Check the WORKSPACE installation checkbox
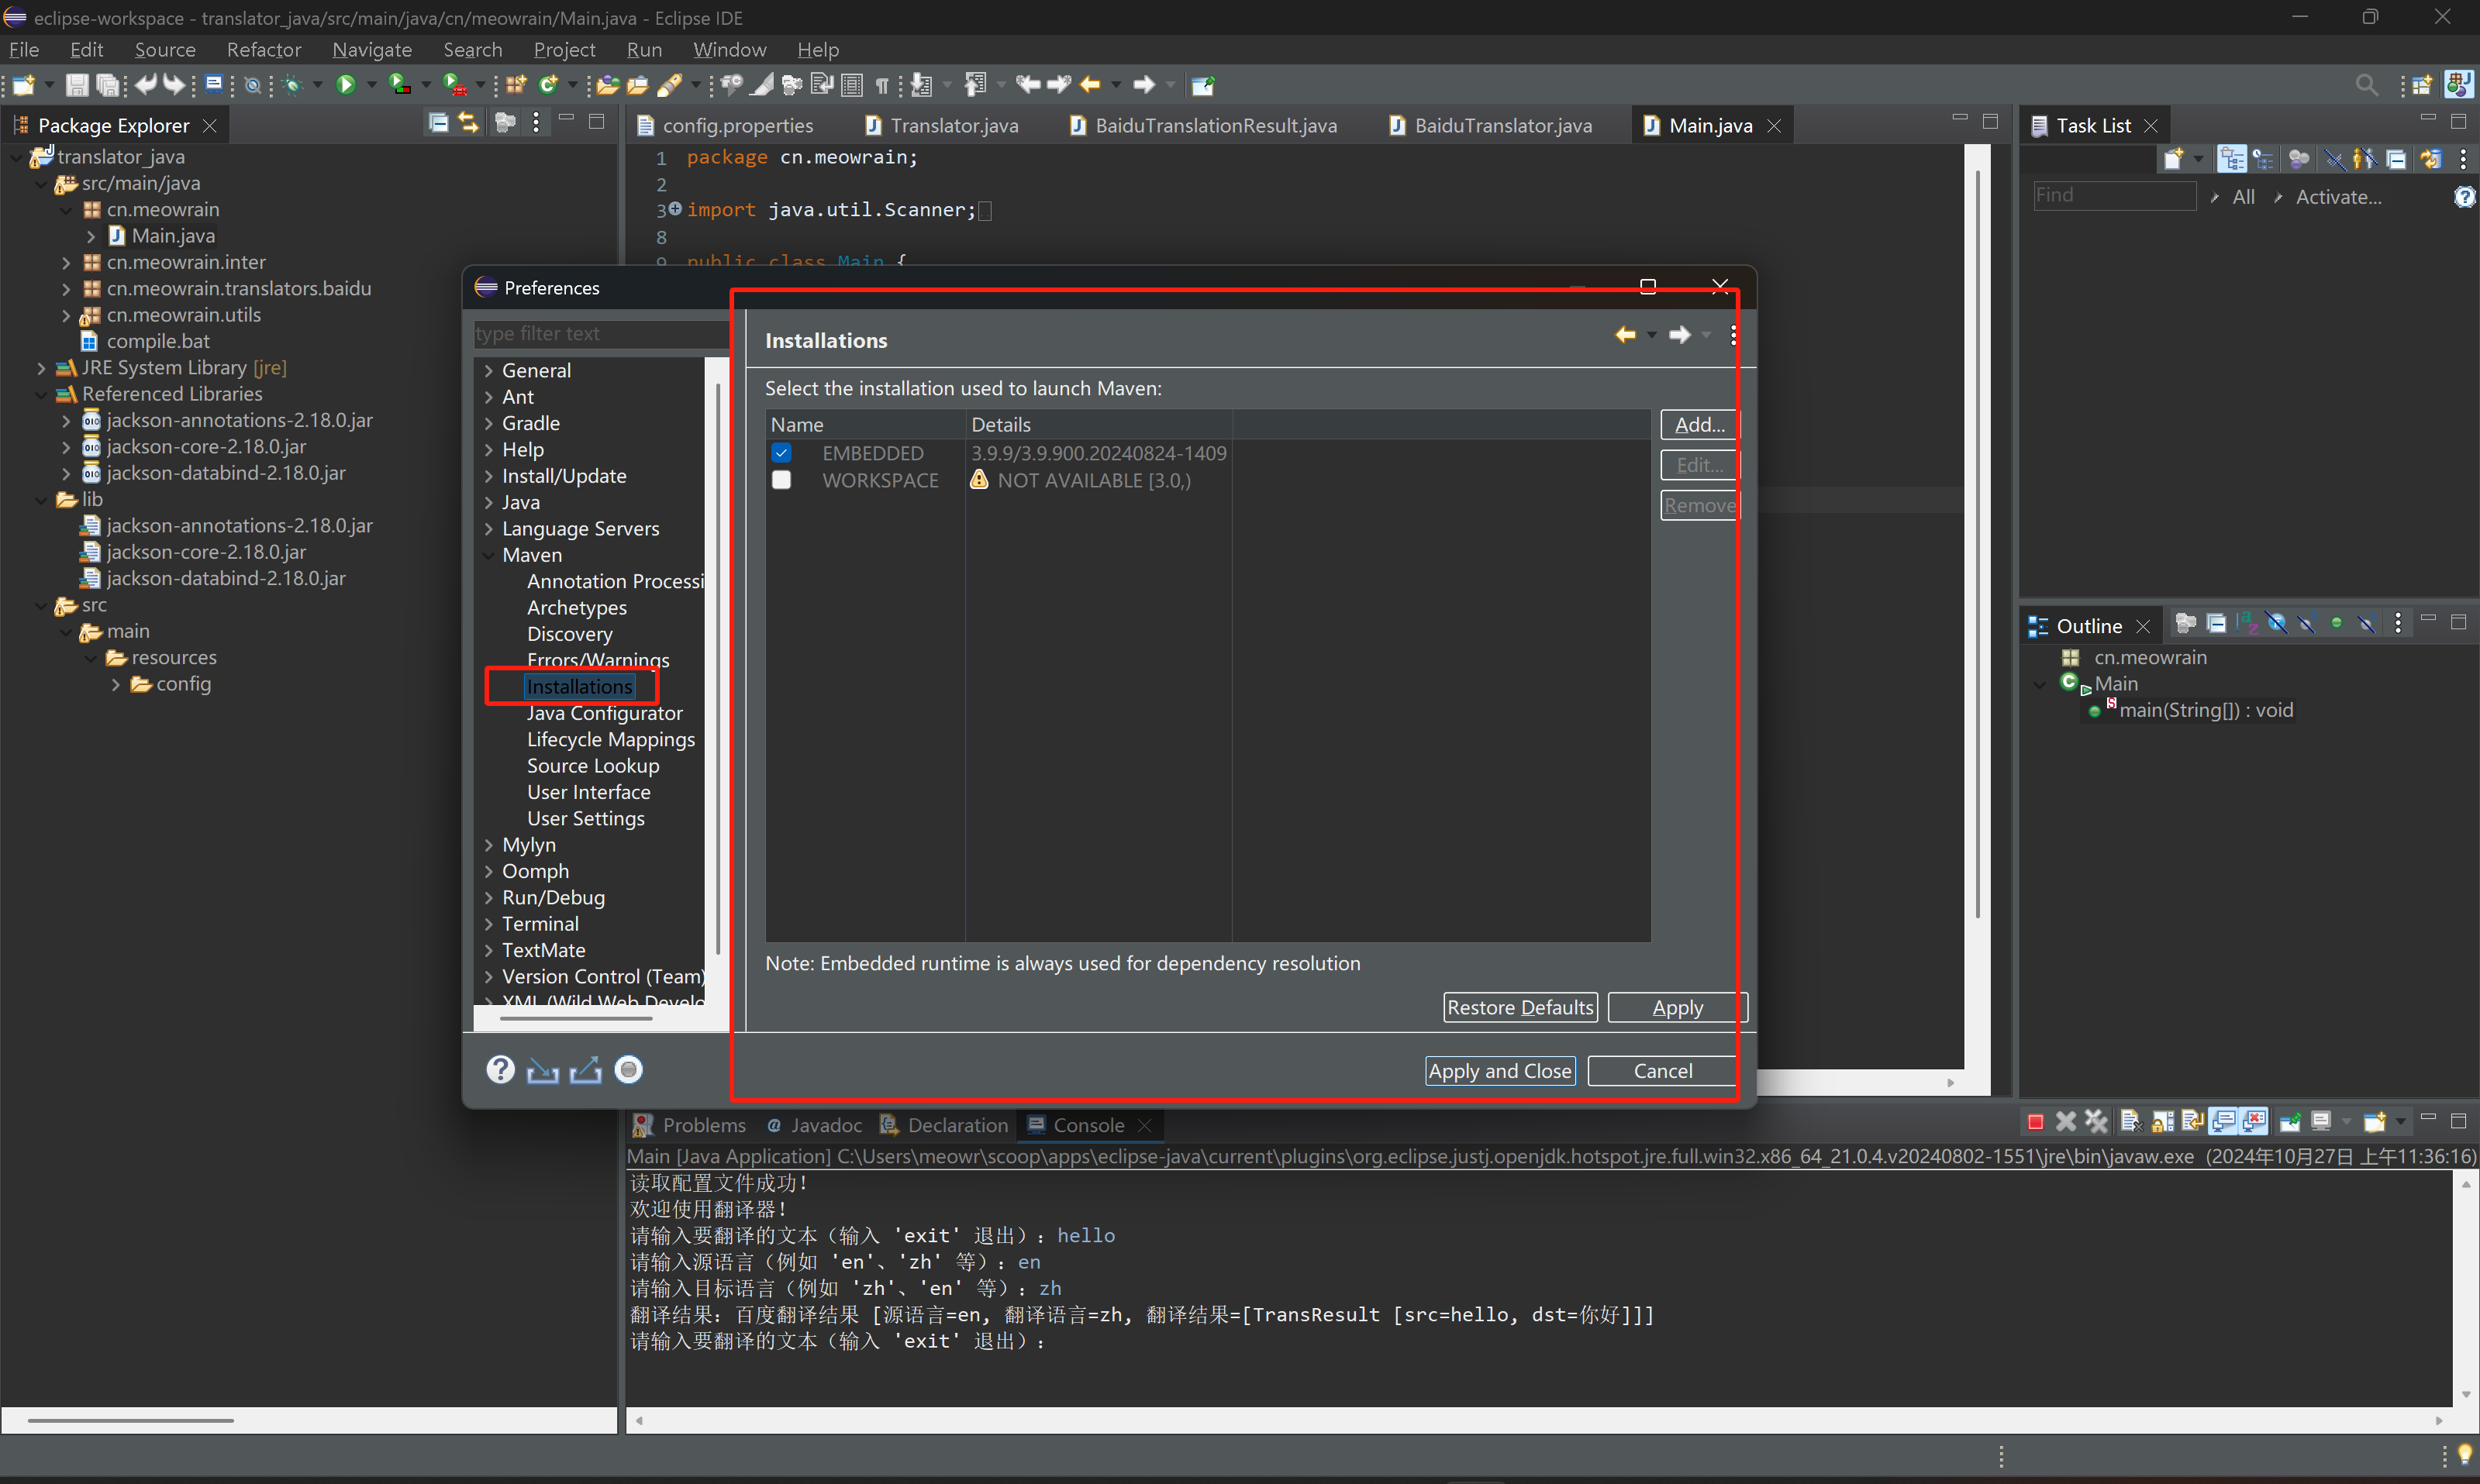This screenshot has width=2480, height=1484. pos(781,480)
